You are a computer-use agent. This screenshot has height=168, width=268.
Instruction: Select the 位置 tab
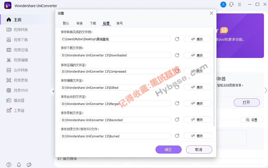pyautogui.click(x=106, y=23)
